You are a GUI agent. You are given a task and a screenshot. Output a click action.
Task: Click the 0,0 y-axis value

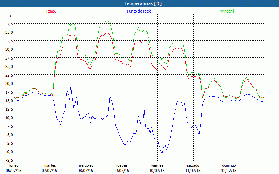9,152
